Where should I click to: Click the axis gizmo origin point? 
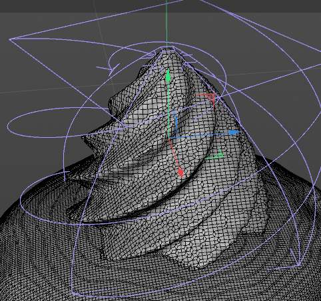coord(169,138)
